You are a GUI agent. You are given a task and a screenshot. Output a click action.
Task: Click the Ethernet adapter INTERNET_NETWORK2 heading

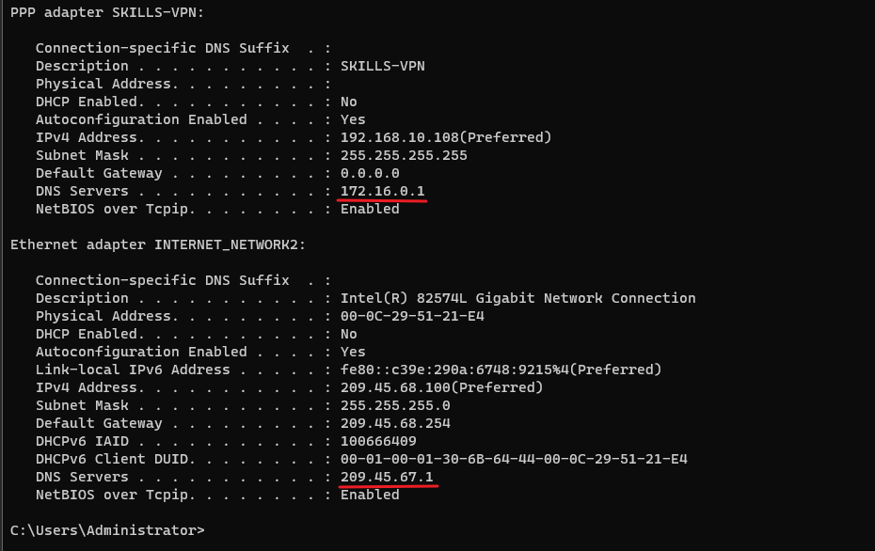click(x=158, y=244)
